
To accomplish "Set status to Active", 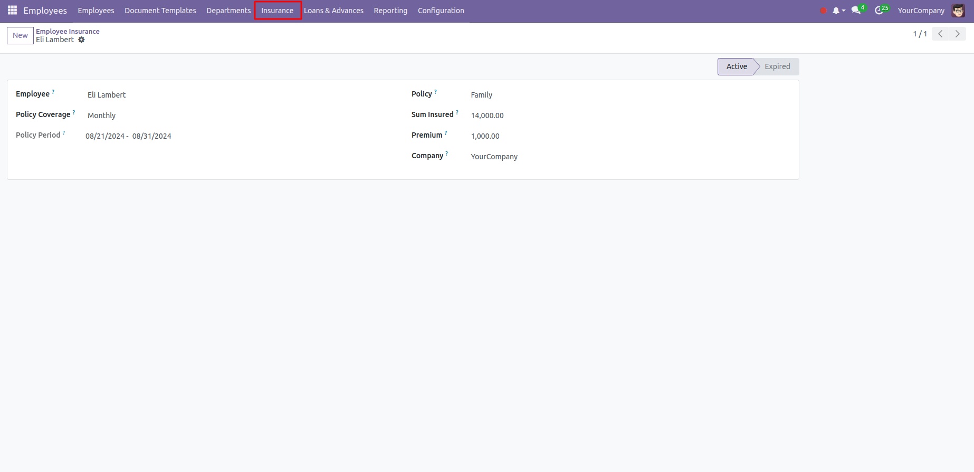I will [736, 66].
